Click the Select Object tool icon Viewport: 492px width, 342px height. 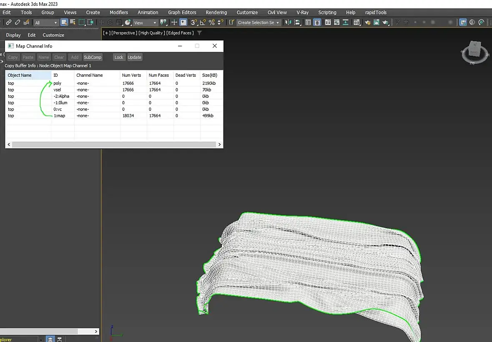pos(64,23)
